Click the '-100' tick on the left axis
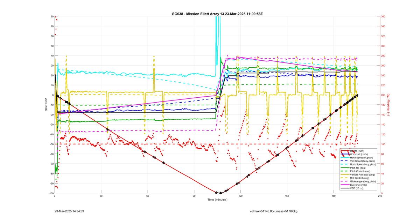 coord(51,193)
